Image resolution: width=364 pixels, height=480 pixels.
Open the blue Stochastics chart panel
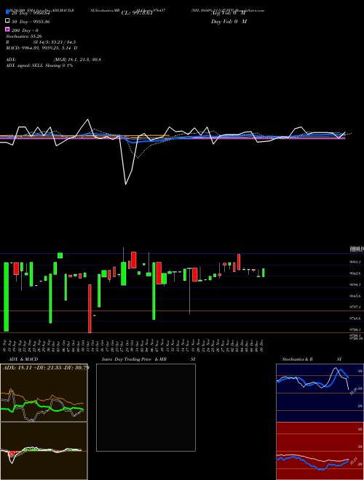[x=320, y=393]
